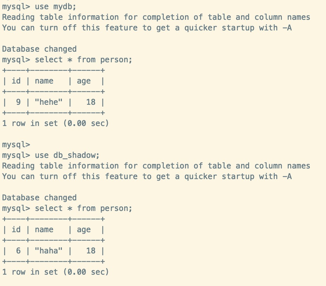Click age value 18 in the hehe row
The width and height of the screenshot is (326, 286).
click(91, 102)
